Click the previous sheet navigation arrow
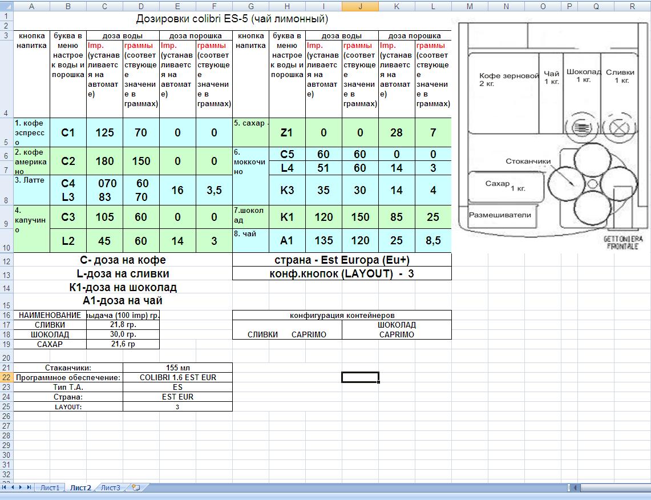Image resolution: width=651 pixels, height=500 pixels. coord(13,487)
